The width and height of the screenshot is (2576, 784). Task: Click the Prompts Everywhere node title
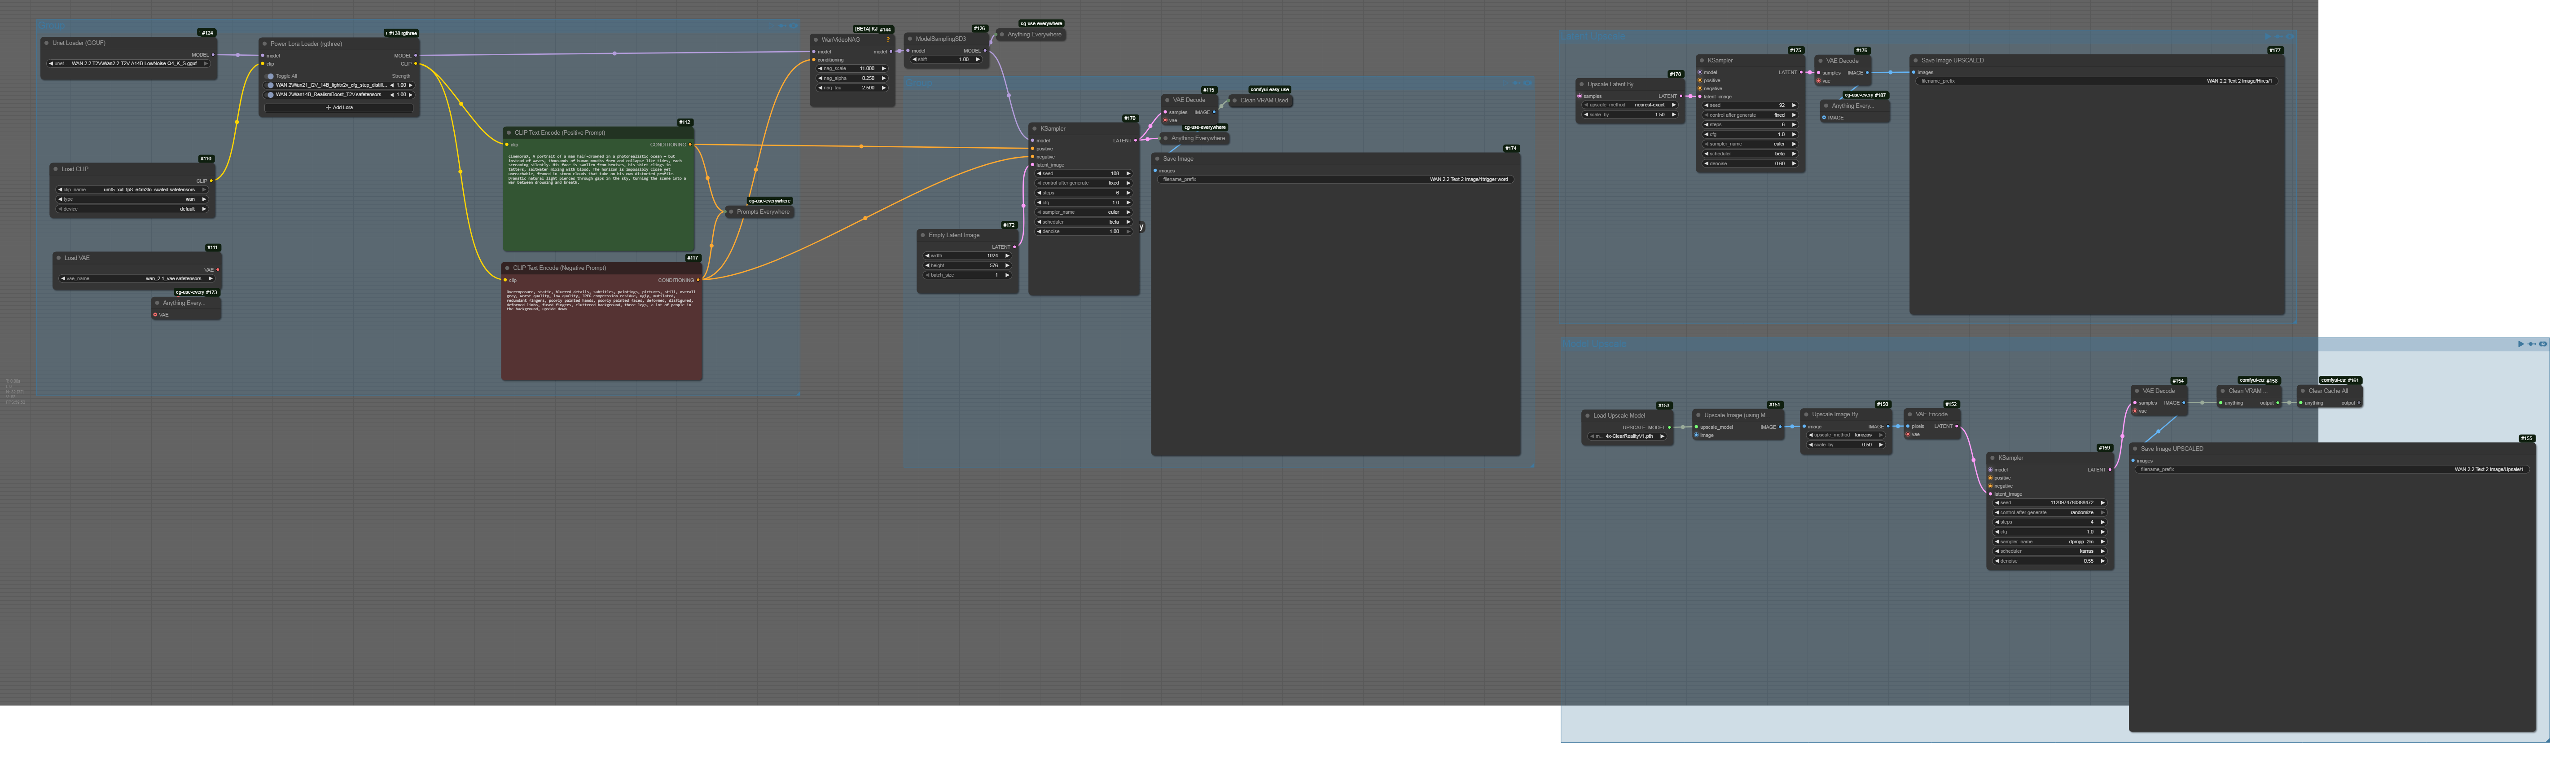click(763, 212)
